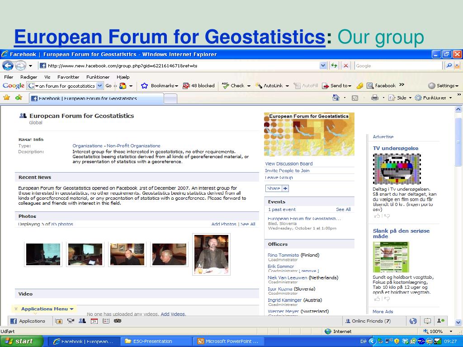Click the Add Photos link
Image resolution: width=463 pixels, height=347 pixels.
(x=224, y=224)
